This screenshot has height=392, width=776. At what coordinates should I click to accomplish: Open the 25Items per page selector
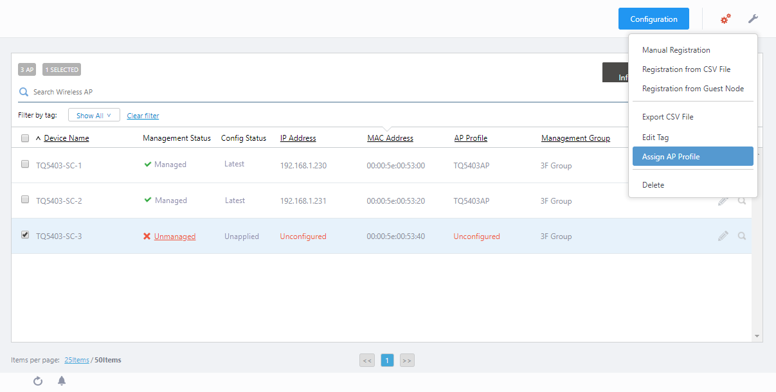(77, 361)
